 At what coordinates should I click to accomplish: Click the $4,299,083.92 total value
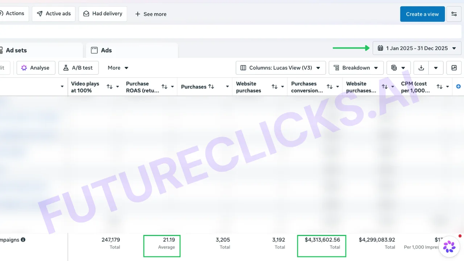[377, 240]
